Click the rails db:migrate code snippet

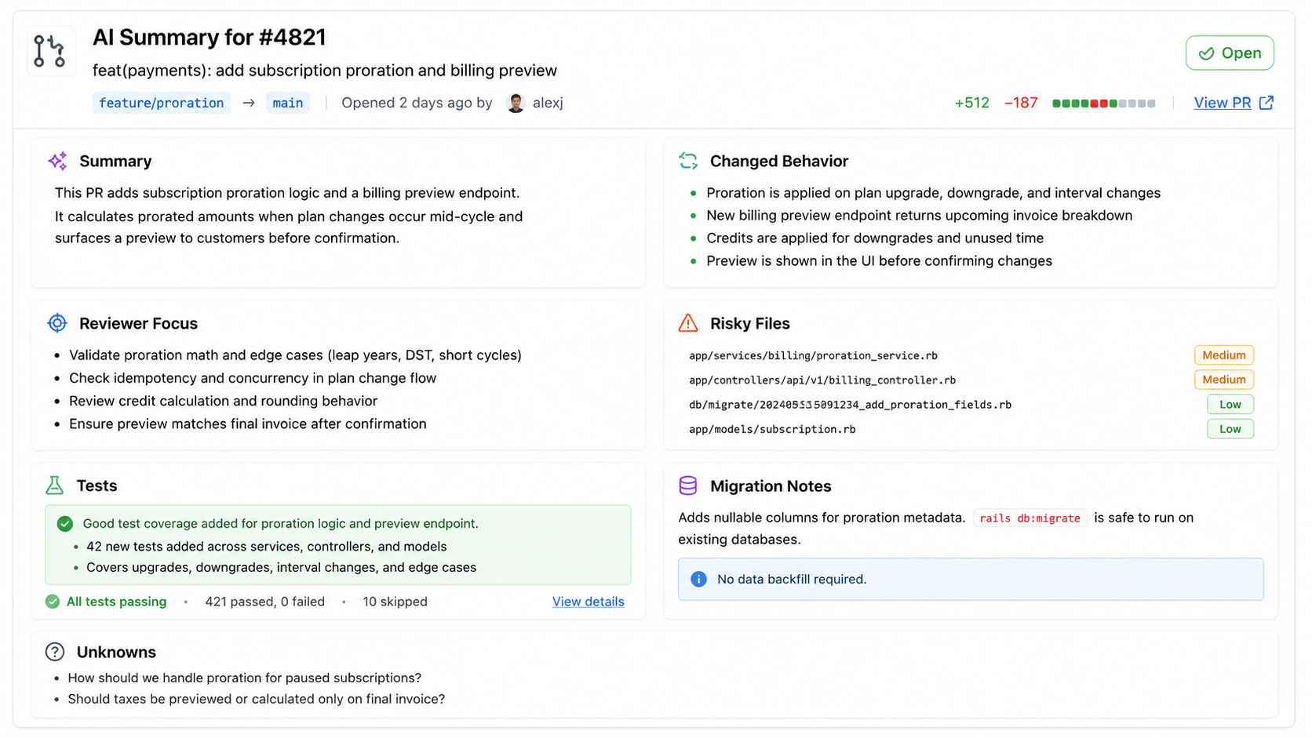pyautogui.click(x=1030, y=518)
